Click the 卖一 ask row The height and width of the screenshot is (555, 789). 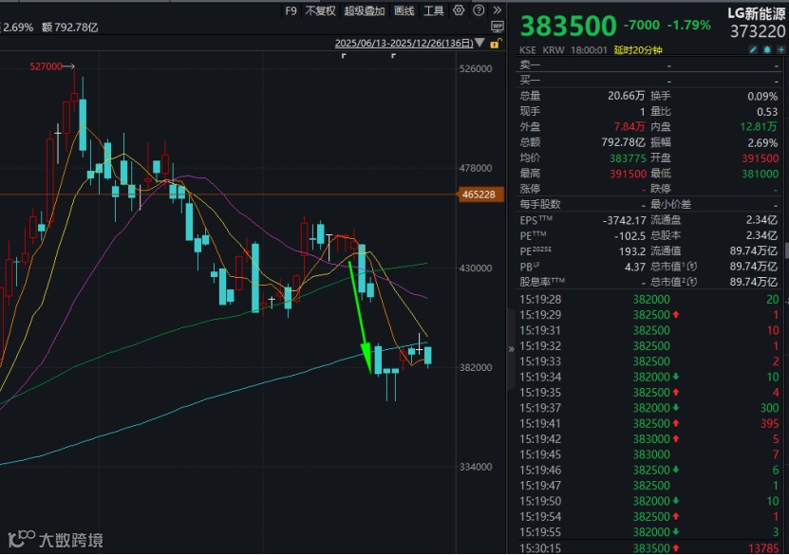(649, 65)
